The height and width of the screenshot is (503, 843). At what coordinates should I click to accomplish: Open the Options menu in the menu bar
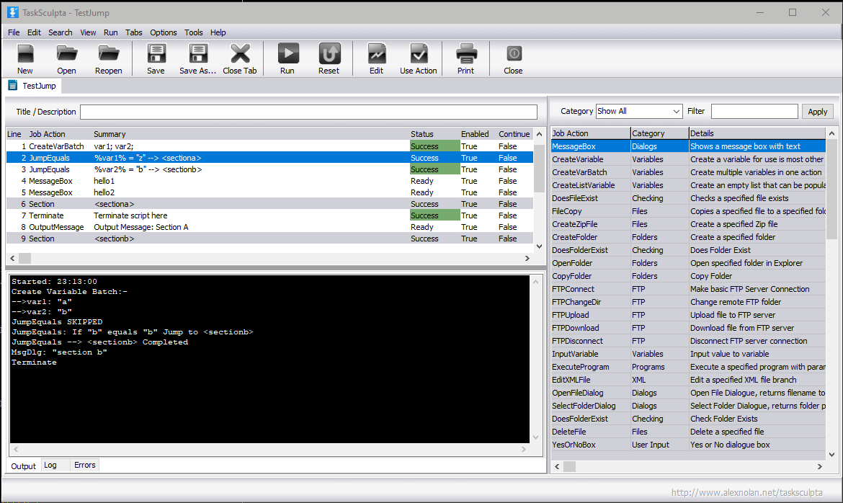(163, 32)
